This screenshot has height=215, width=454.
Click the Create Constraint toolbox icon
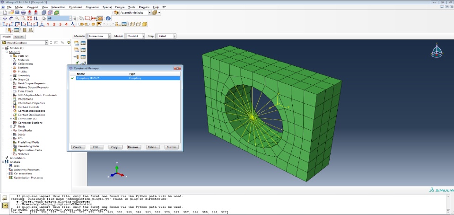click(x=76, y=57)
